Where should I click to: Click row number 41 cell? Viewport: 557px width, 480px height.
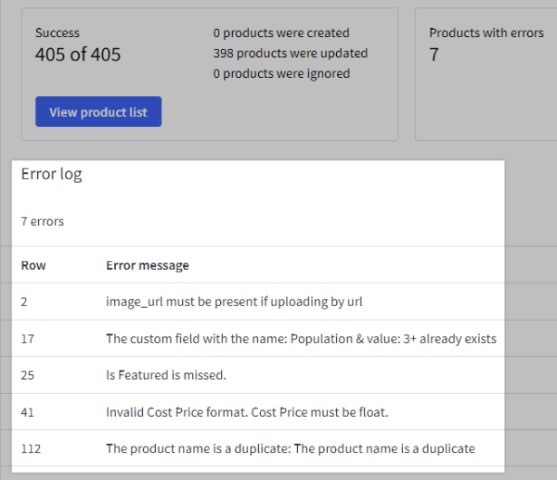[x=27, y=412]
